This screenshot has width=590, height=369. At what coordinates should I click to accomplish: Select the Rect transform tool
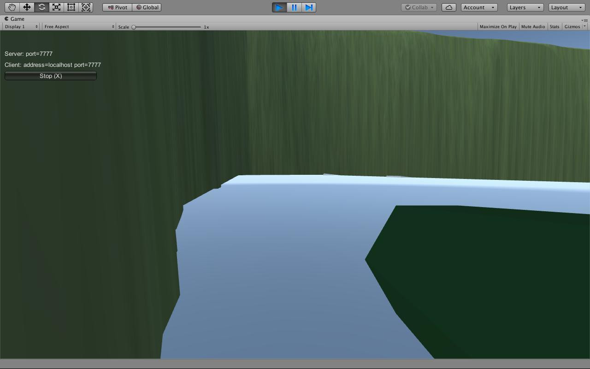pos(71,7)
